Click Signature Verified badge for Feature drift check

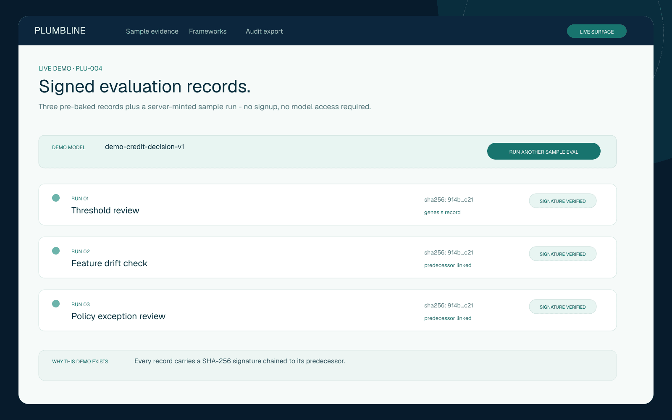click(x=563, y=254)
